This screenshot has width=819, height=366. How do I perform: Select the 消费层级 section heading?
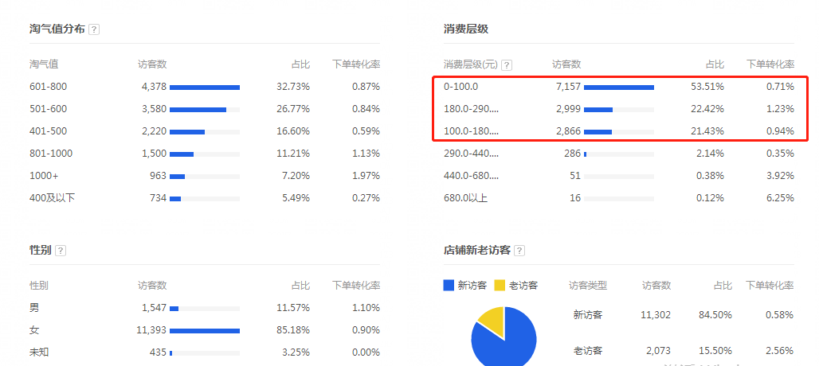pyautogui.click(x=466, y=29)
